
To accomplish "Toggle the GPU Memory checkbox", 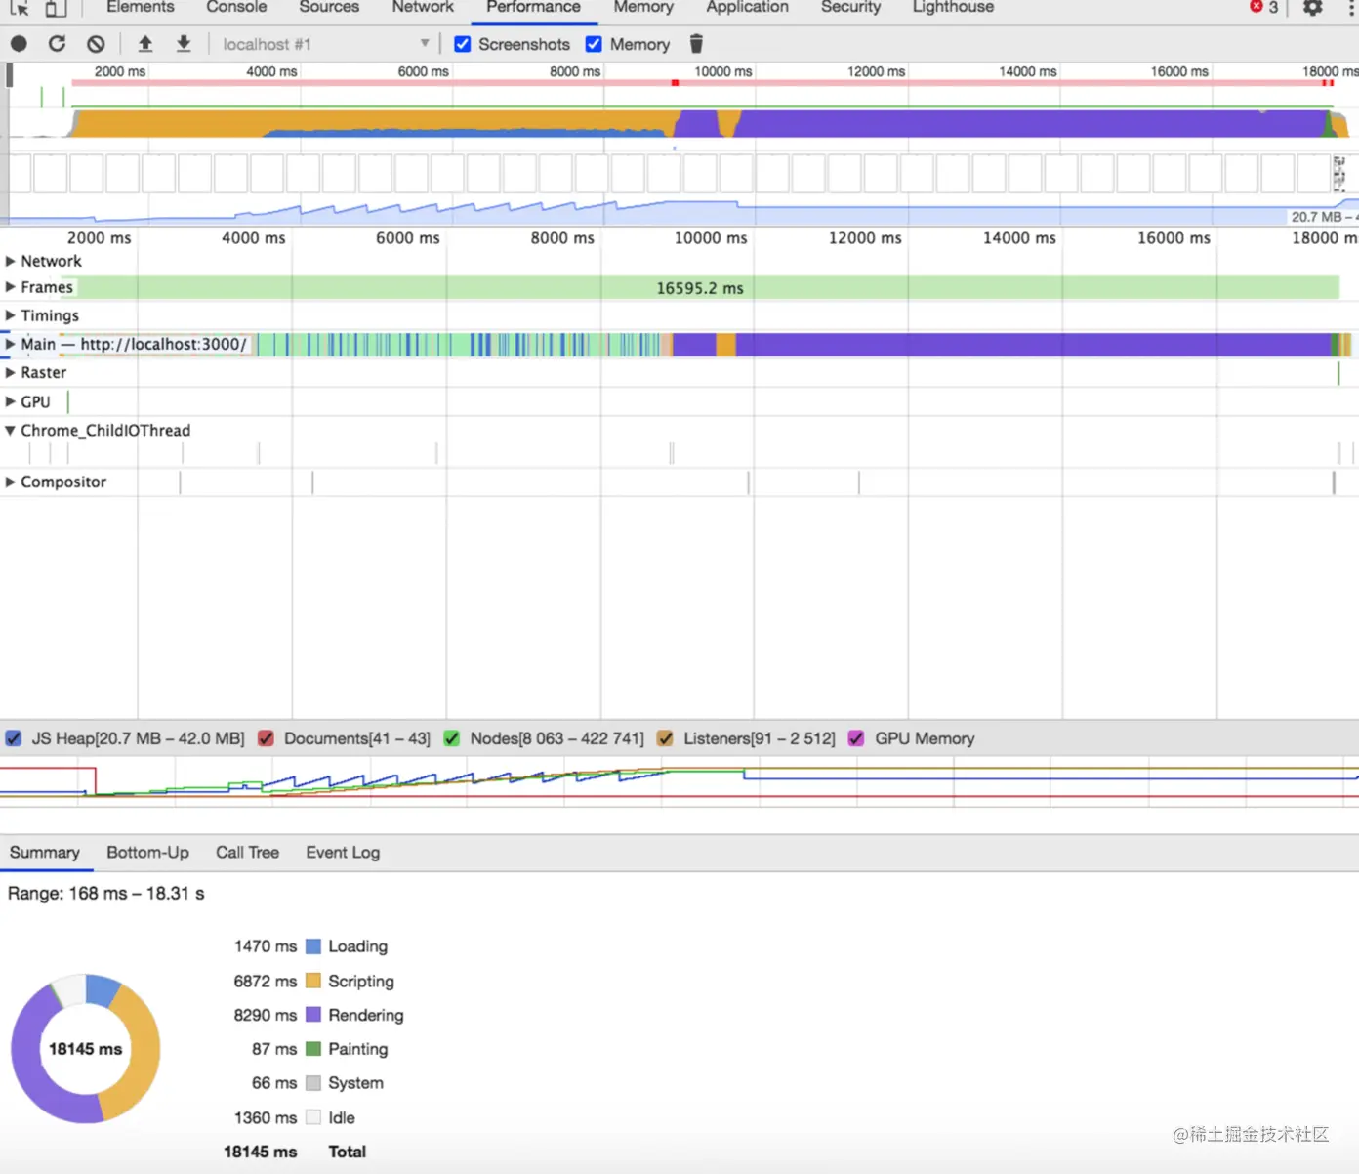I will tap(856, 738).
